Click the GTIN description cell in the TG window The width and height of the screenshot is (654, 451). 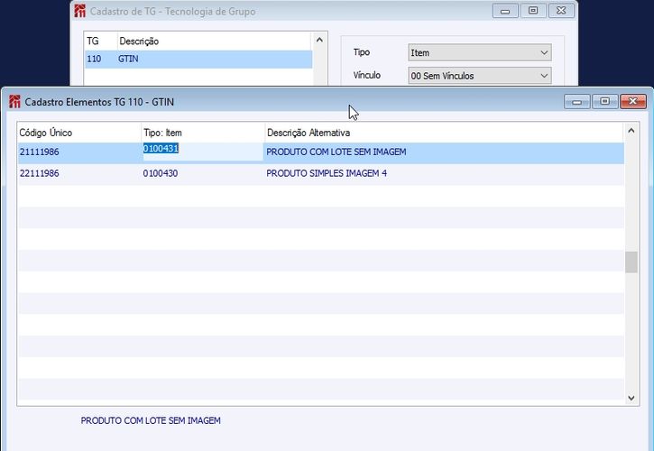point(128,59)
